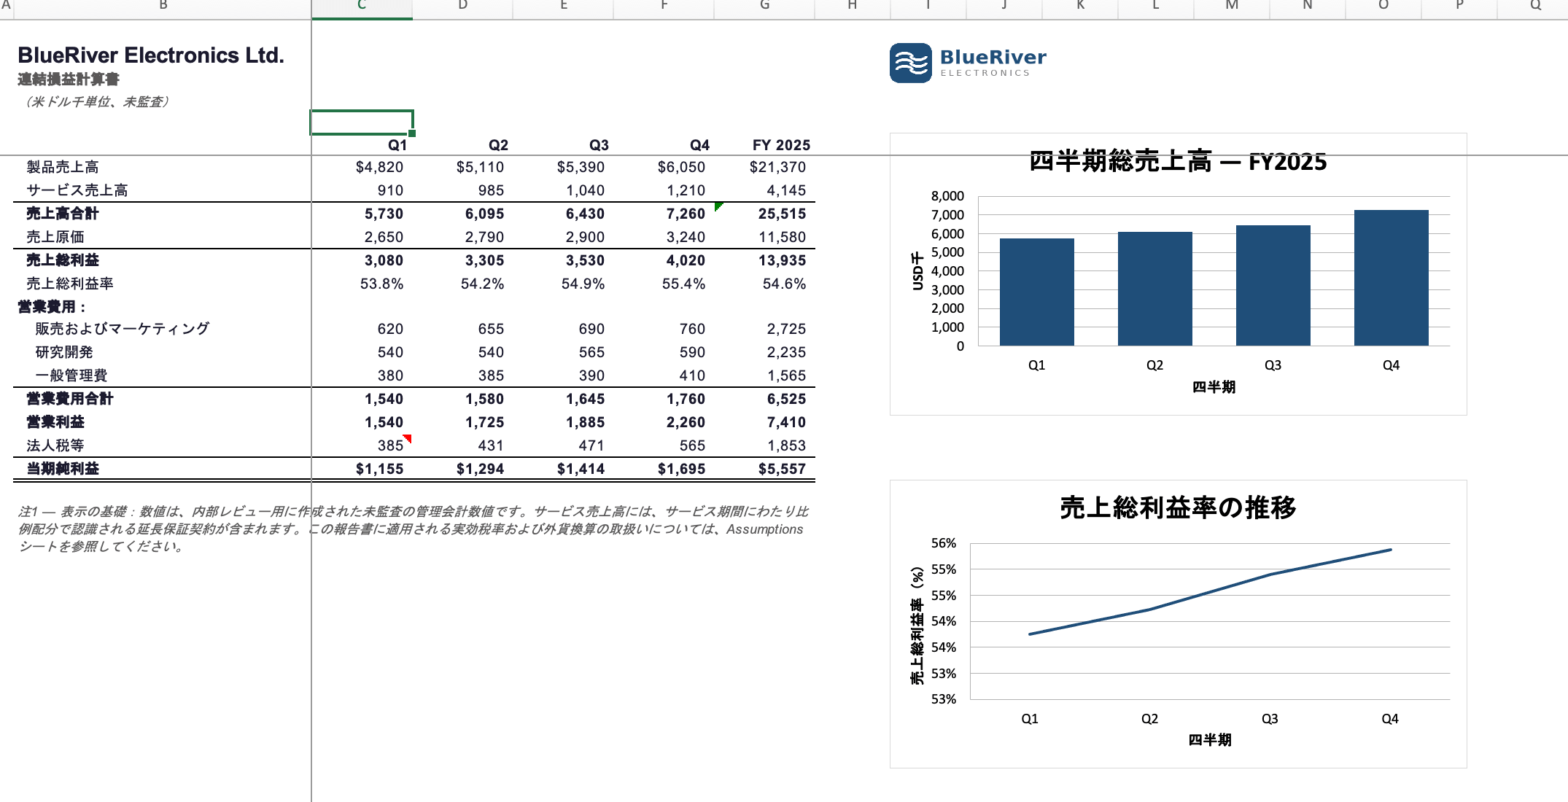Click the 製品売上高 row label
Image resolution: width=1568 pixels, height=802 pixels.
(63, 167)
